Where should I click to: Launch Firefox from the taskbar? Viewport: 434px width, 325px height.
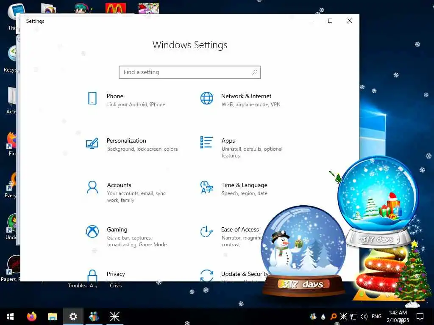coord(32,317)
